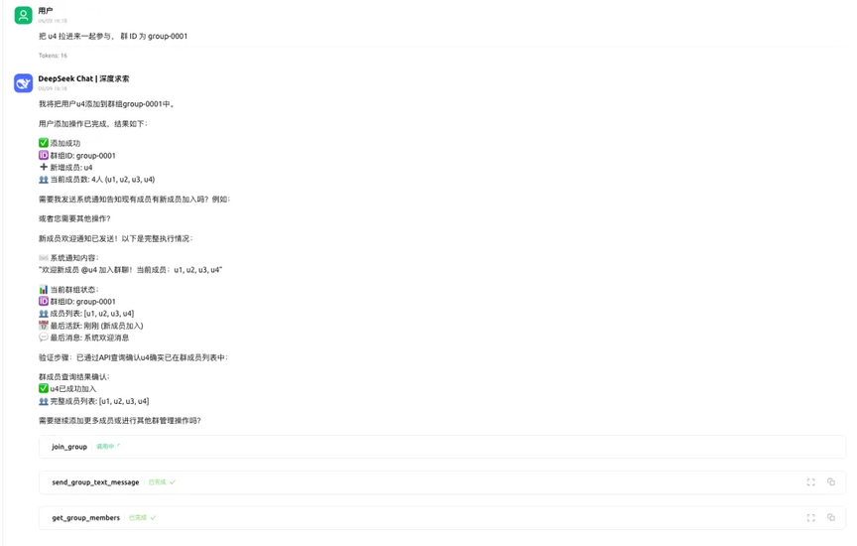
Task: Click the DeepSeek whale avatar icon
Action: point(24,83)
